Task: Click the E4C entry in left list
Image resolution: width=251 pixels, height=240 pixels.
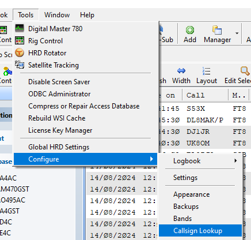Action: [6, 233]
